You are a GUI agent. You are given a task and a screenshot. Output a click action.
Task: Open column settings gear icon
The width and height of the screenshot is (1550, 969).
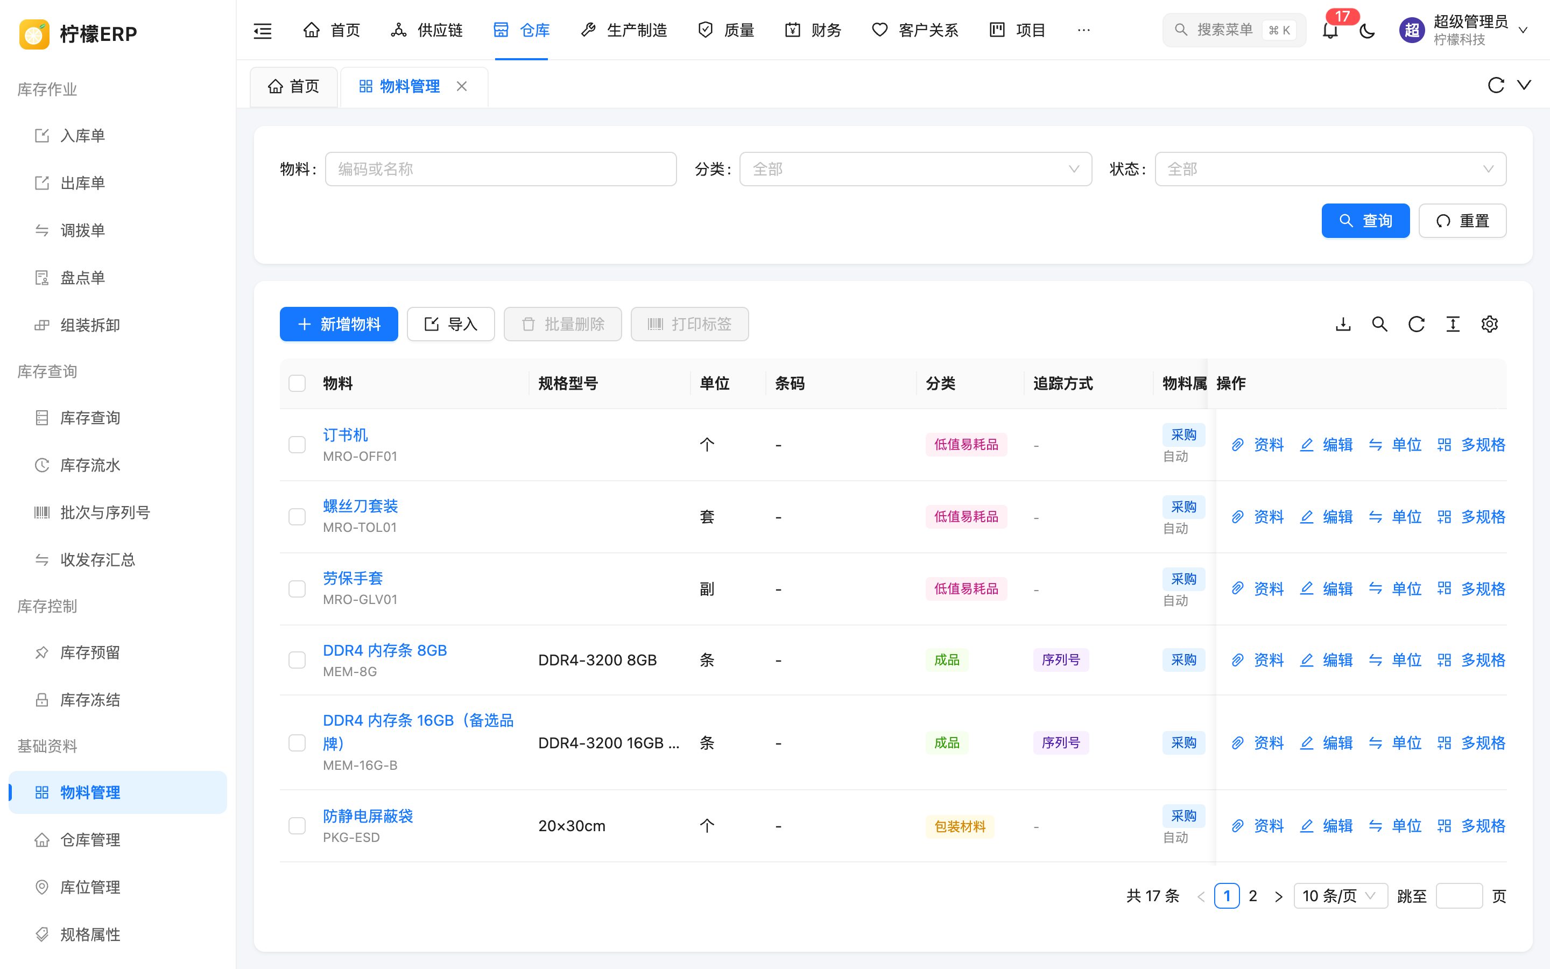(1489, 324)
